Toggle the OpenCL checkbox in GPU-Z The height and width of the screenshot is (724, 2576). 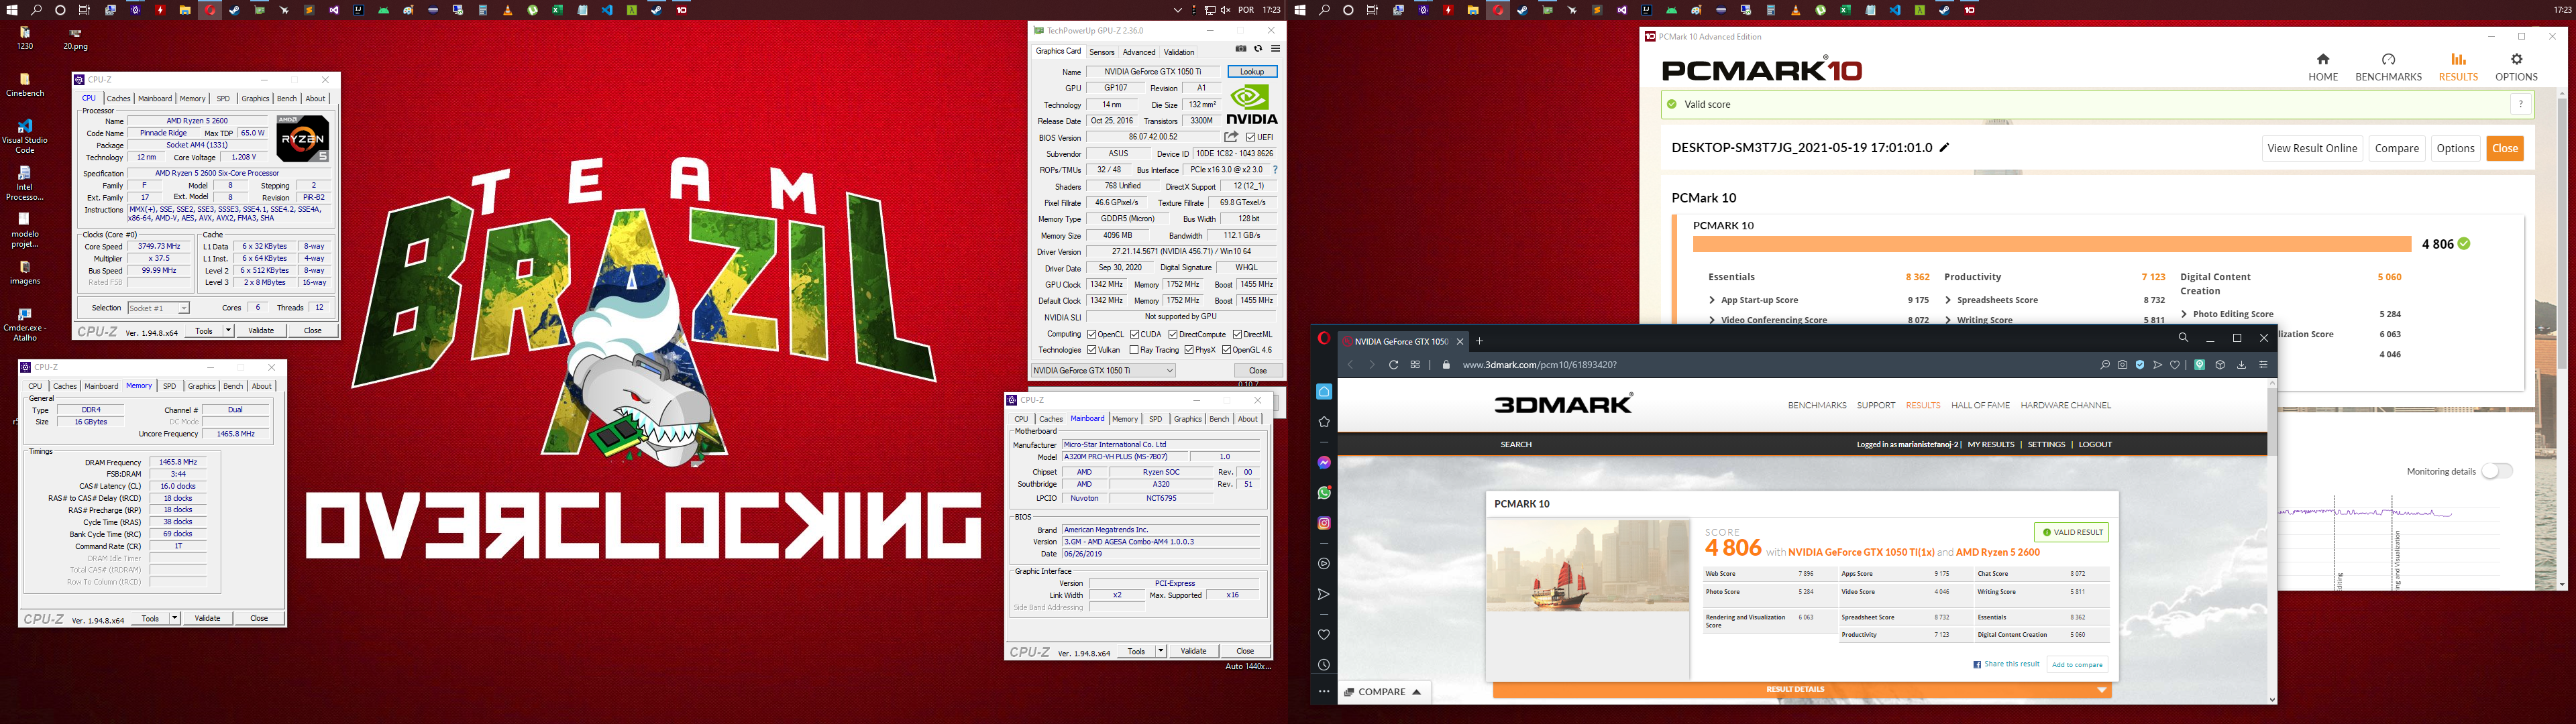coord(1092,334)
